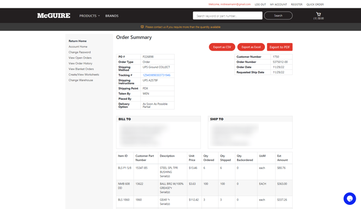Open the shopping cart icon
Viewport: 361px width, 209px height.
pos(318,14)
